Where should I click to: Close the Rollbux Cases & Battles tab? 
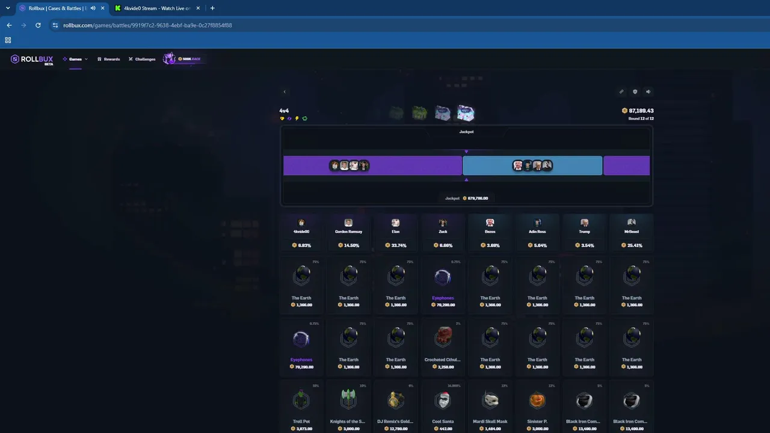click(102, 8)
